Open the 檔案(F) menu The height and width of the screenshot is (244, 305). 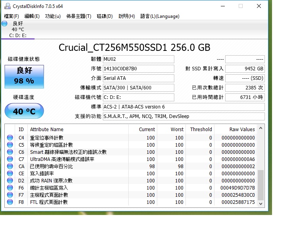pyautogui.click(x=12, y=16)
